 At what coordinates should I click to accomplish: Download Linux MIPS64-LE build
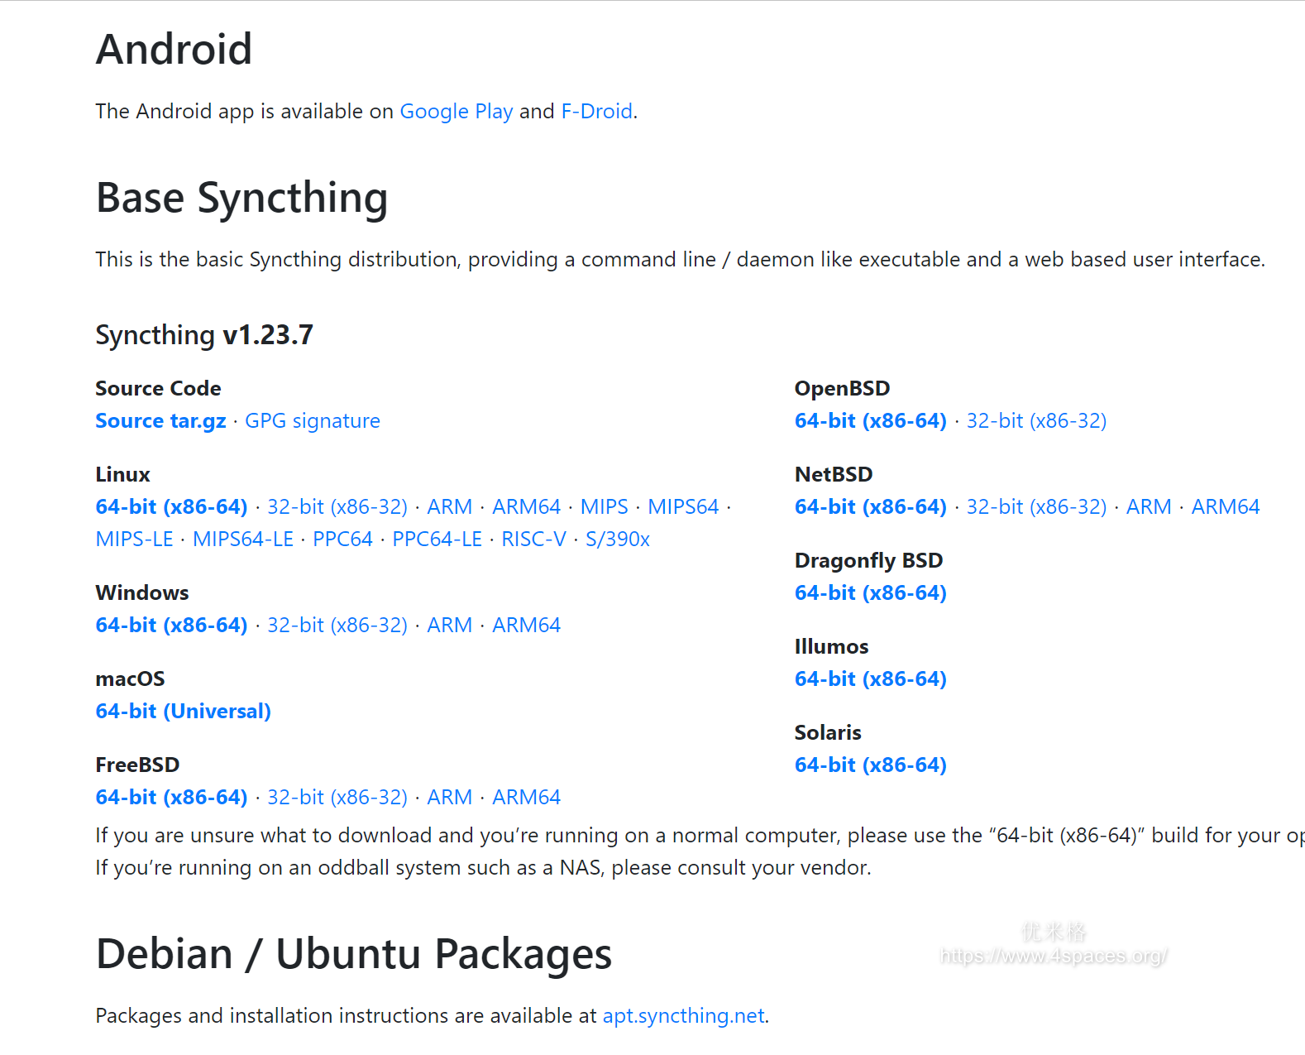click(x=242, y=539)
